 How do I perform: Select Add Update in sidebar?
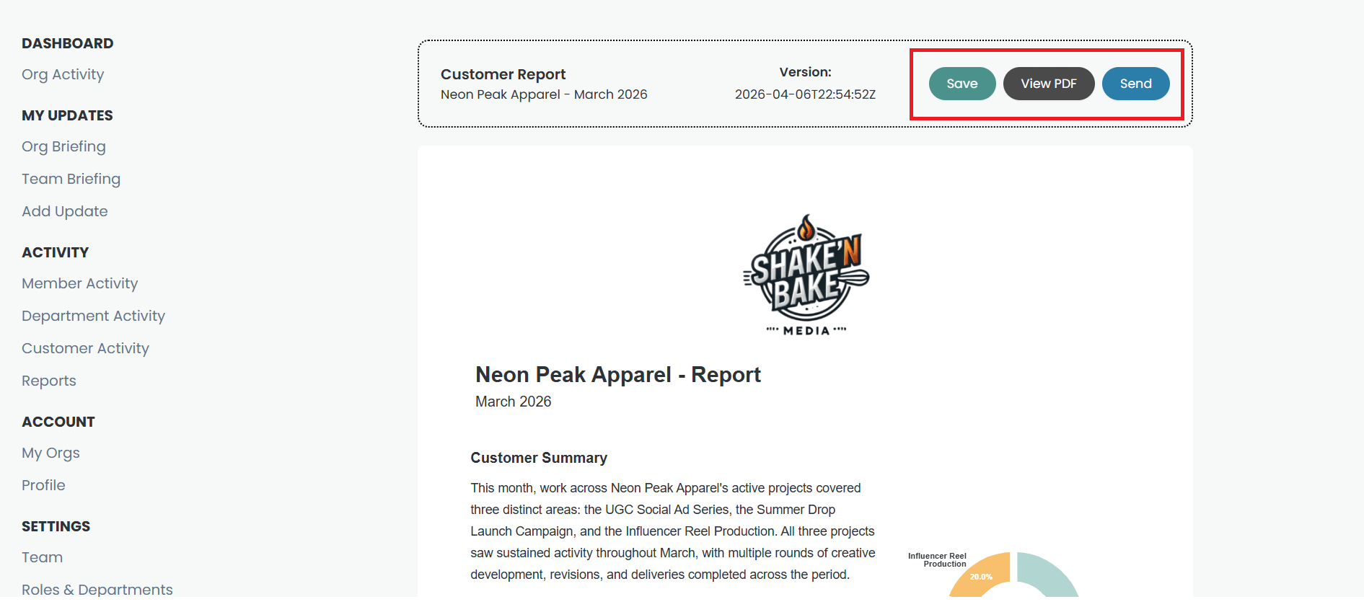click(65, 211)
